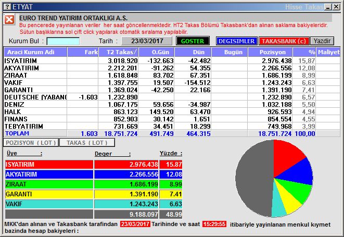Sort by Maliyet column header
The height and width of the screenshot is (237, 344).
tap(328, 52)
